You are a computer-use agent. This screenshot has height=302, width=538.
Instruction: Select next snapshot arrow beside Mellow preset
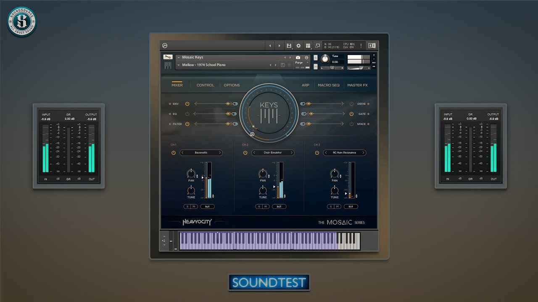276,65
